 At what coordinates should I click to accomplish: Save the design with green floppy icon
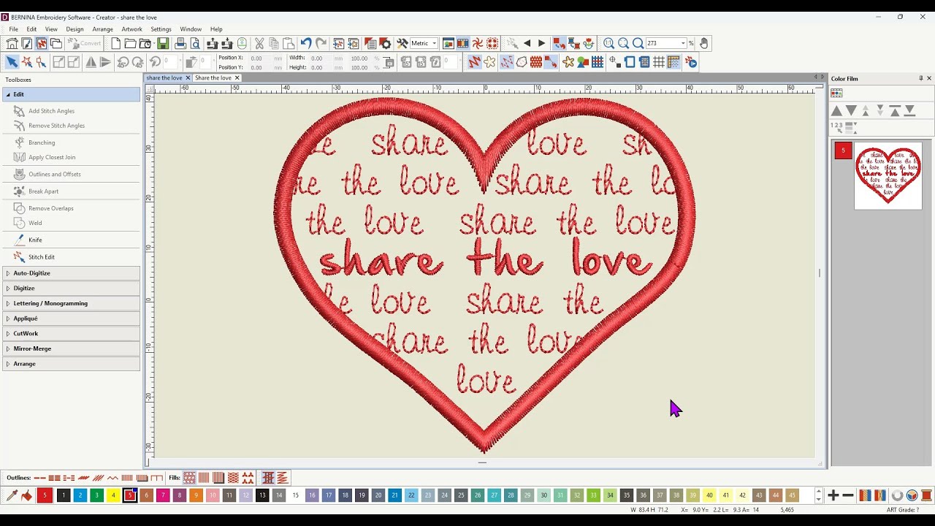point(163,43)
